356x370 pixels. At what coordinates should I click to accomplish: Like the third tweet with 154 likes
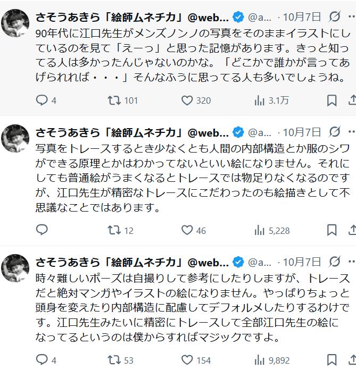[187, 360]
